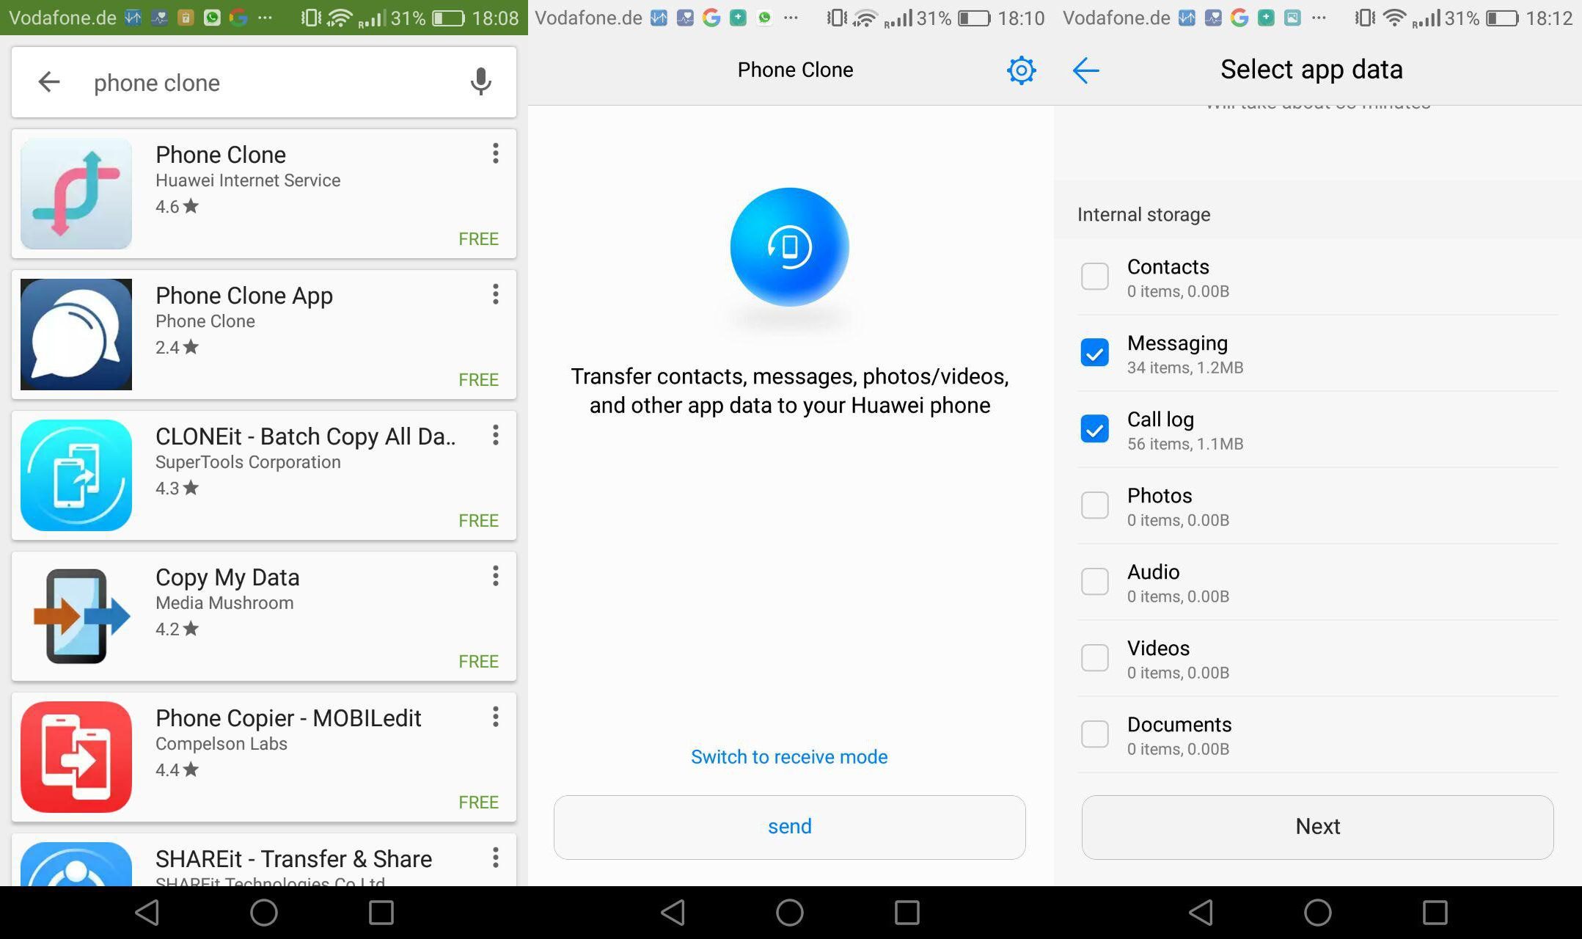1582x939 pixels.
Task: Tap the 'Compelson Labs' developer name
Action: (221, 744)
